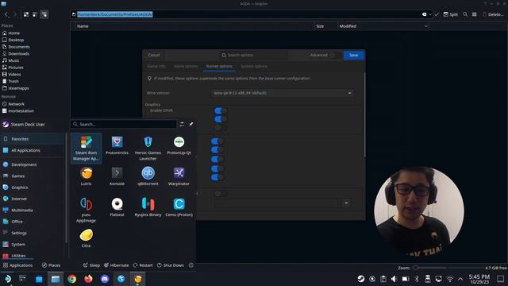Open Warpinator app icon

(179, 176)
